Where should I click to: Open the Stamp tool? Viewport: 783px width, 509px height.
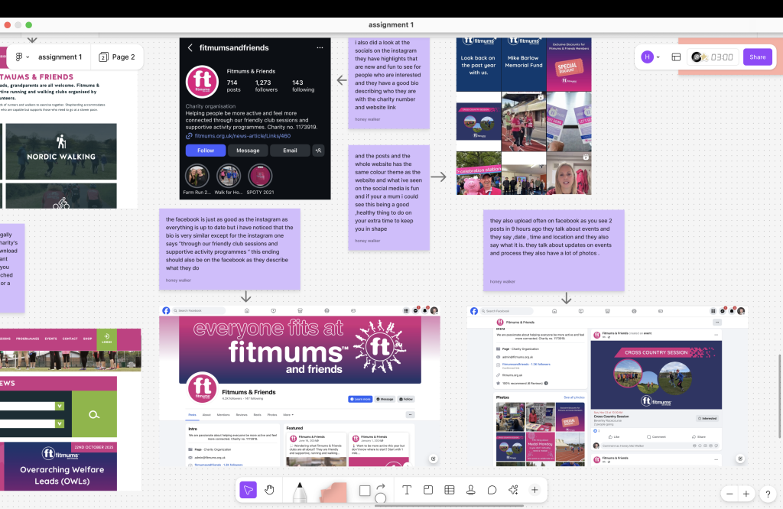[471, 490]
